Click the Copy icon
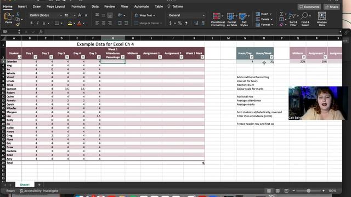 tap(18, 20)
